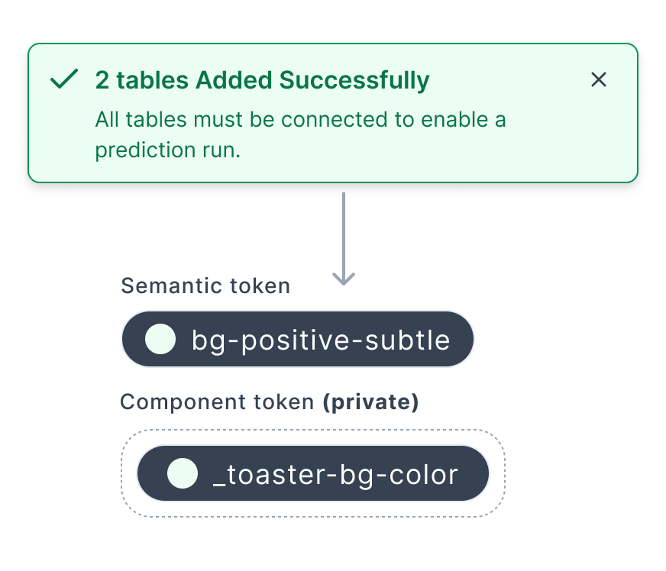Screen dimensions: 666x571
Task: Click the "Semantic token" label
Action: pos(205,286)
